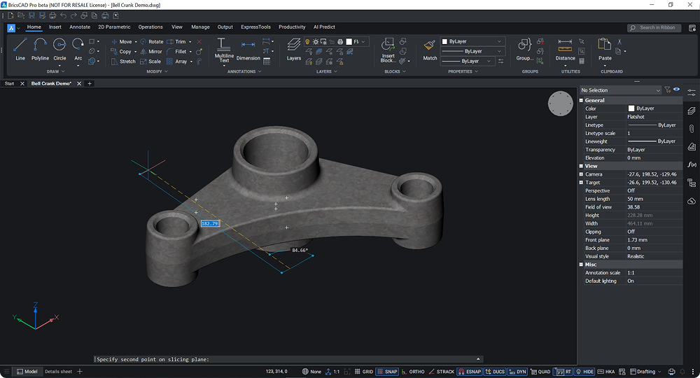The width and height of the screenshot is (700, 378).
Task: Click the Color ByLayer swatch
Action: 631,108
